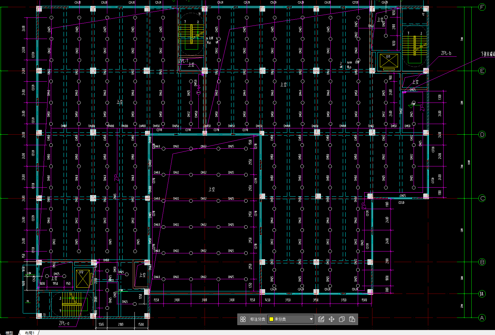Click the DT2 elevator symbol
495x335 pixels.
[83, 279]
